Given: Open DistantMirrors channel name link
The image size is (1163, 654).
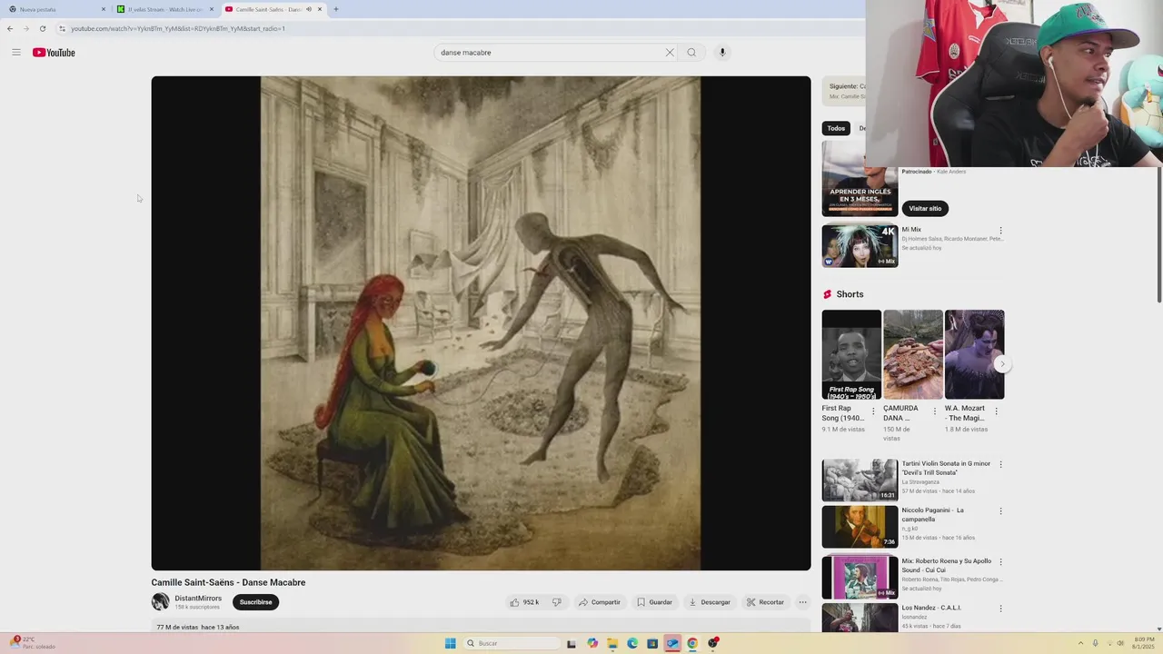Looking at the screenshot, I should point(198,599).
